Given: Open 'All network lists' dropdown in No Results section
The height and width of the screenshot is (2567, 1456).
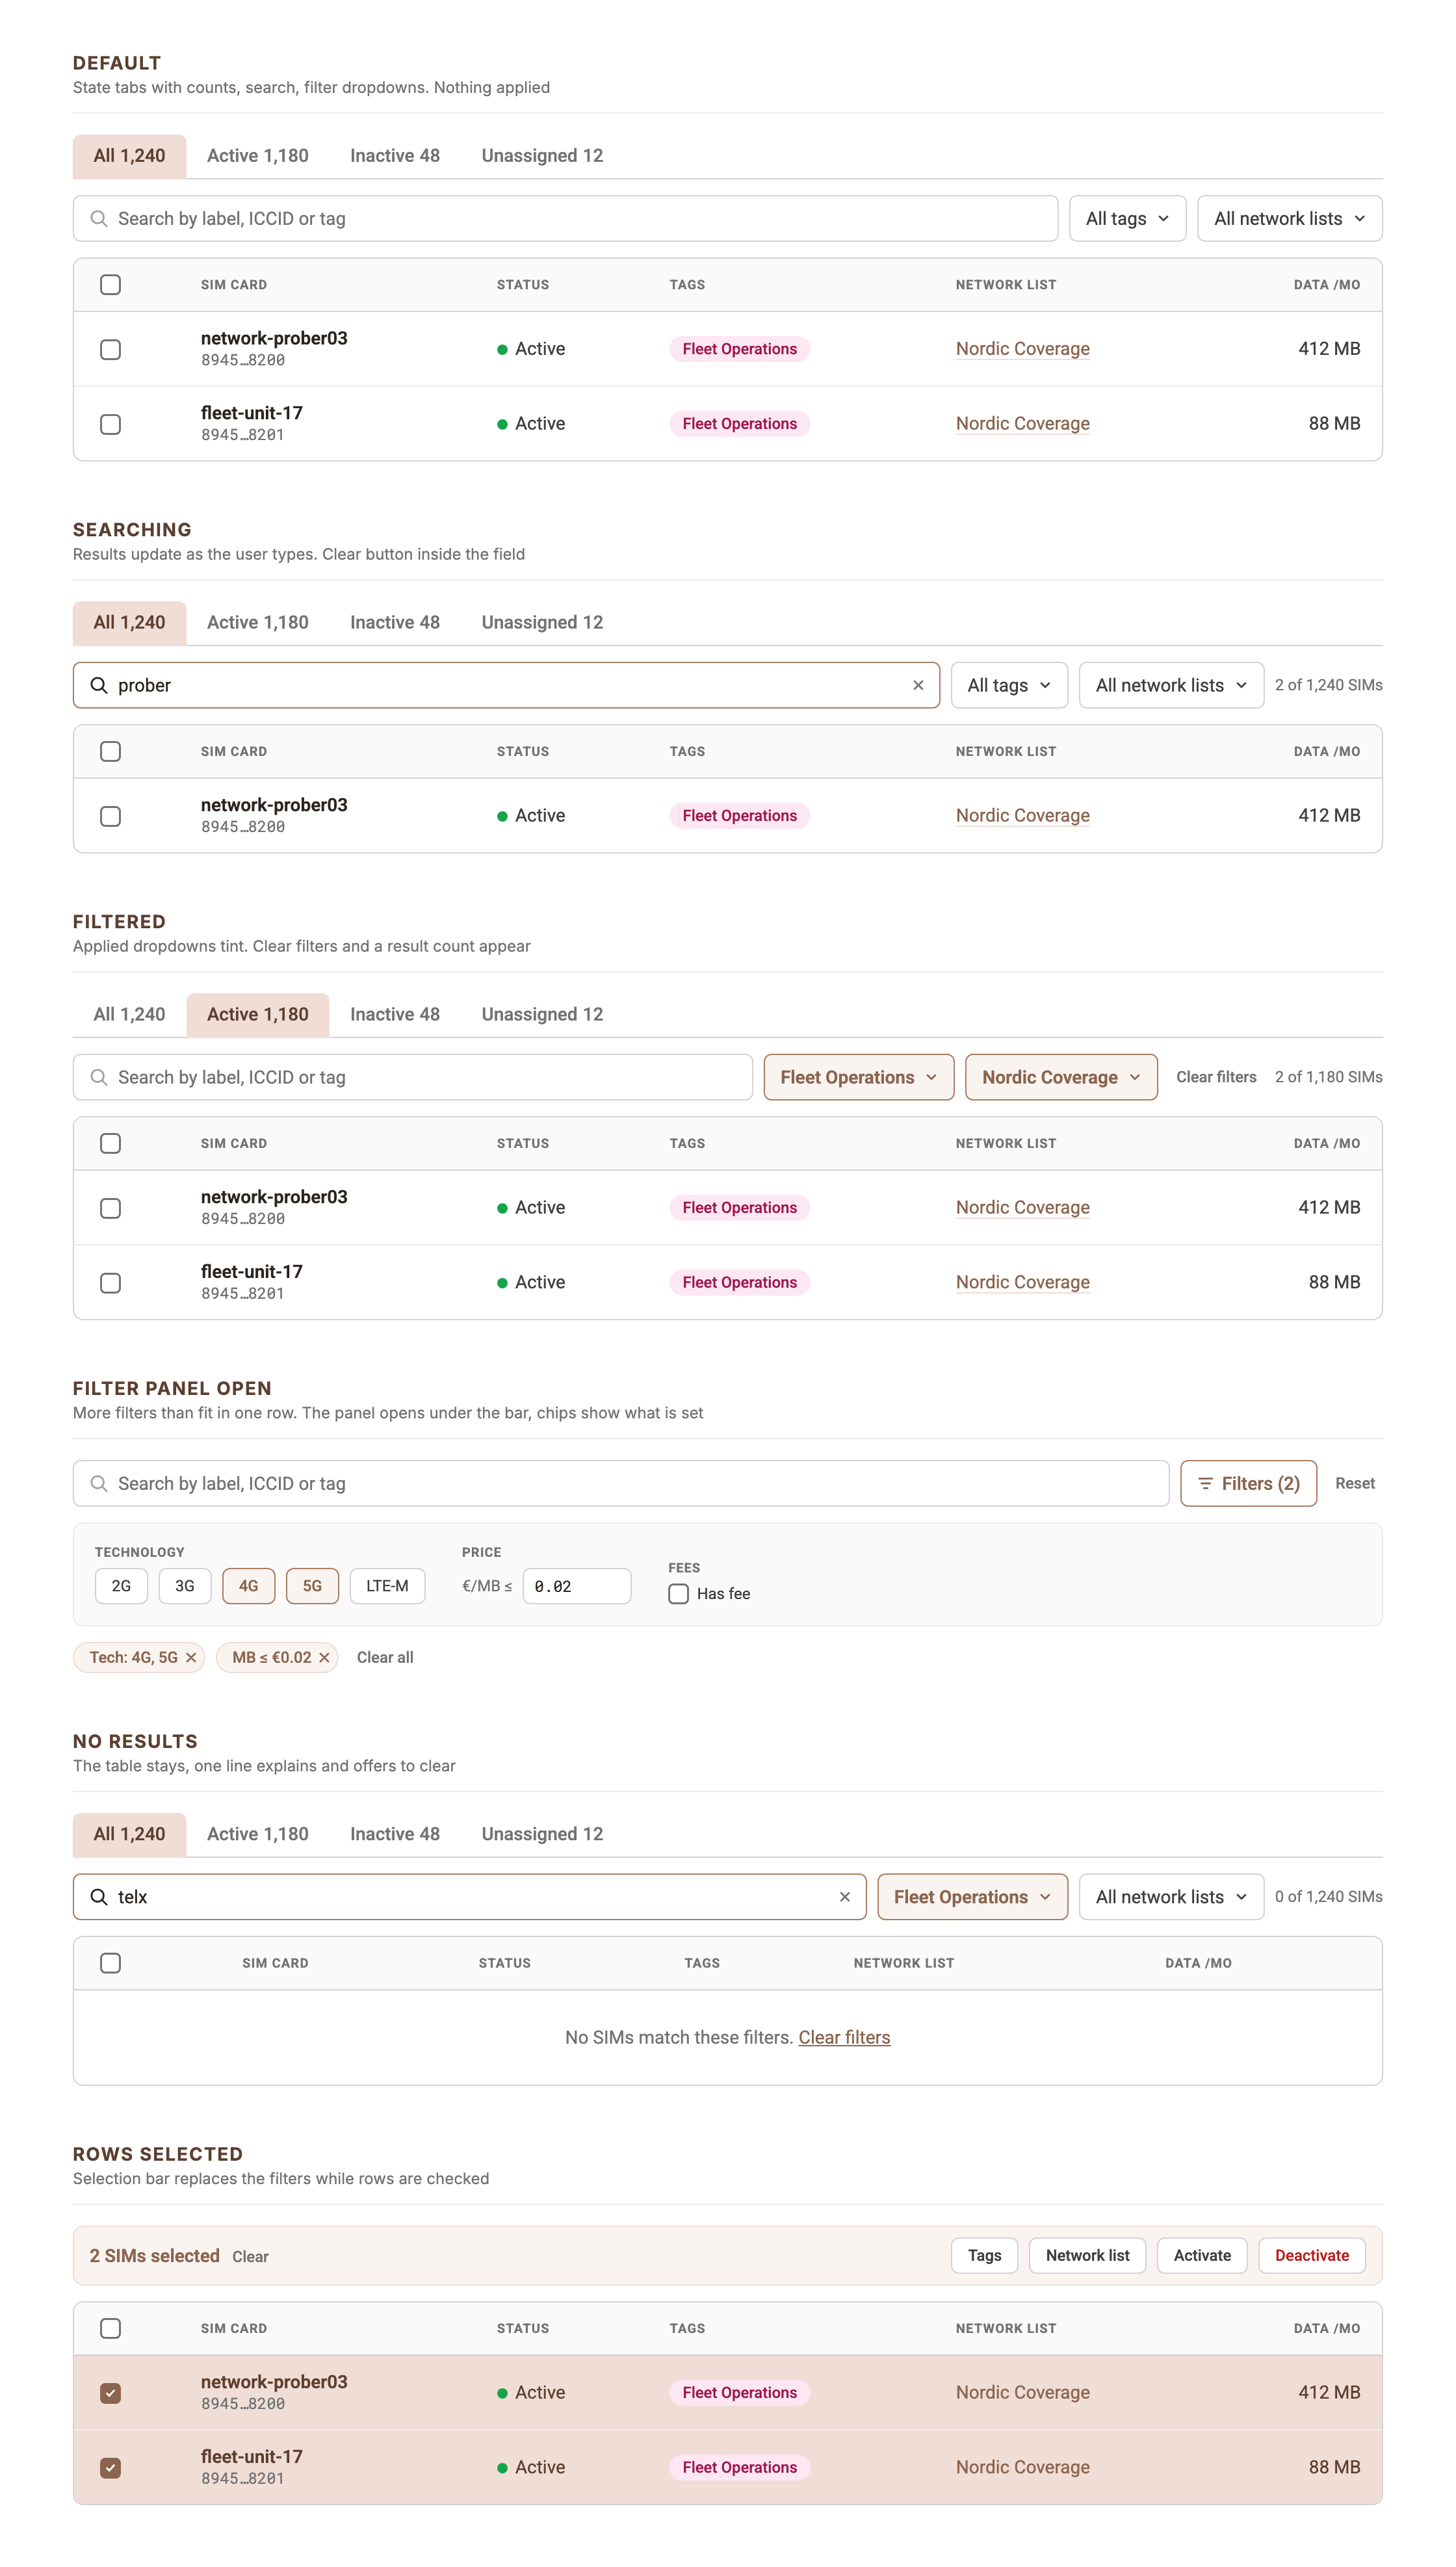Looking at the screenshot, I should [x=1171, y=1897].
